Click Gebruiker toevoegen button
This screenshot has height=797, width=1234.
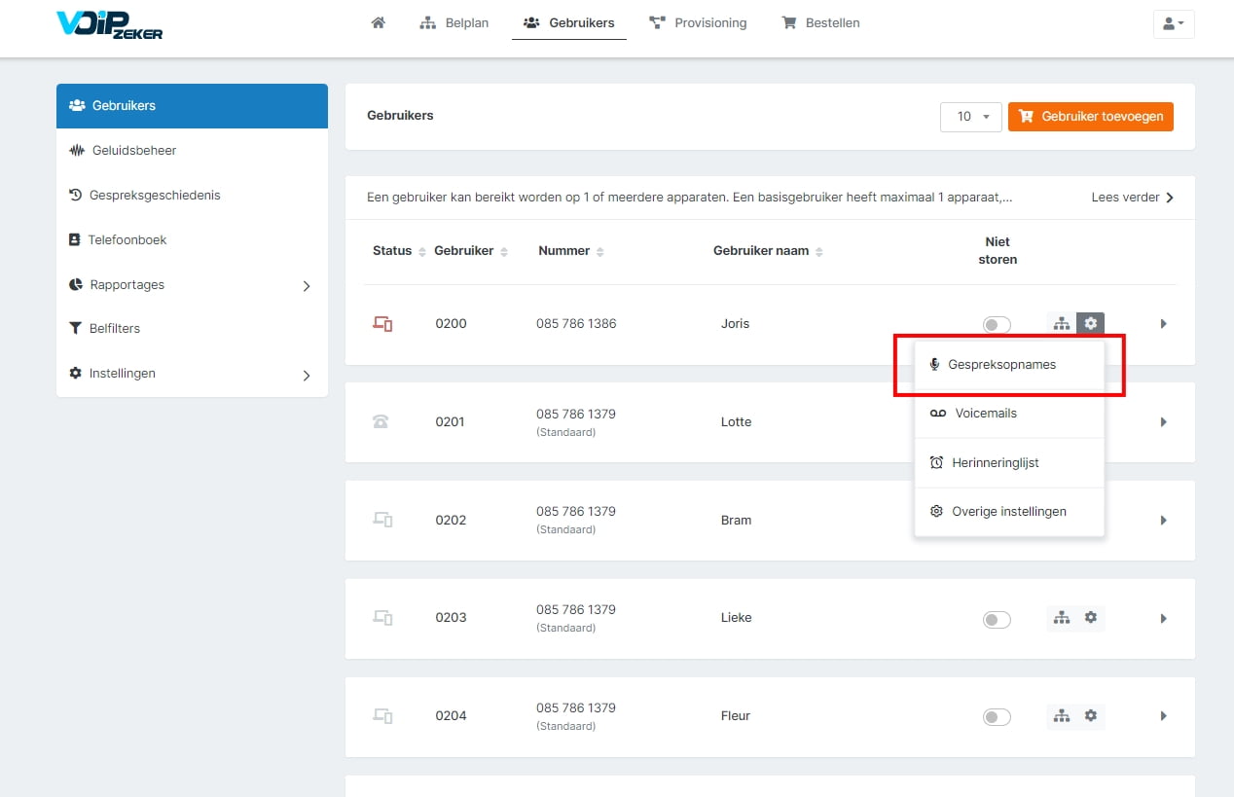point(1091,117)
